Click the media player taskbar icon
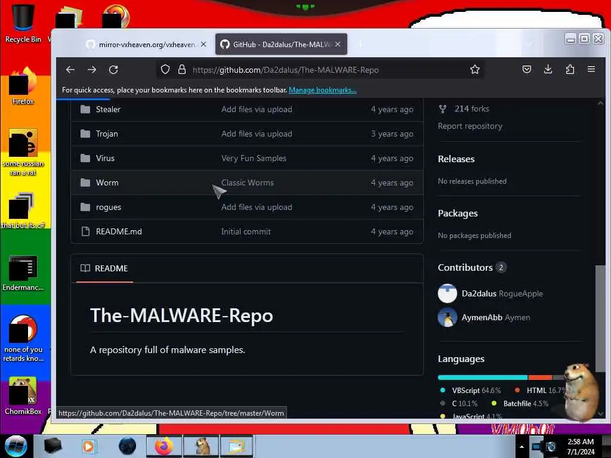Screen dimensions: 611x458 coord(89,446)
